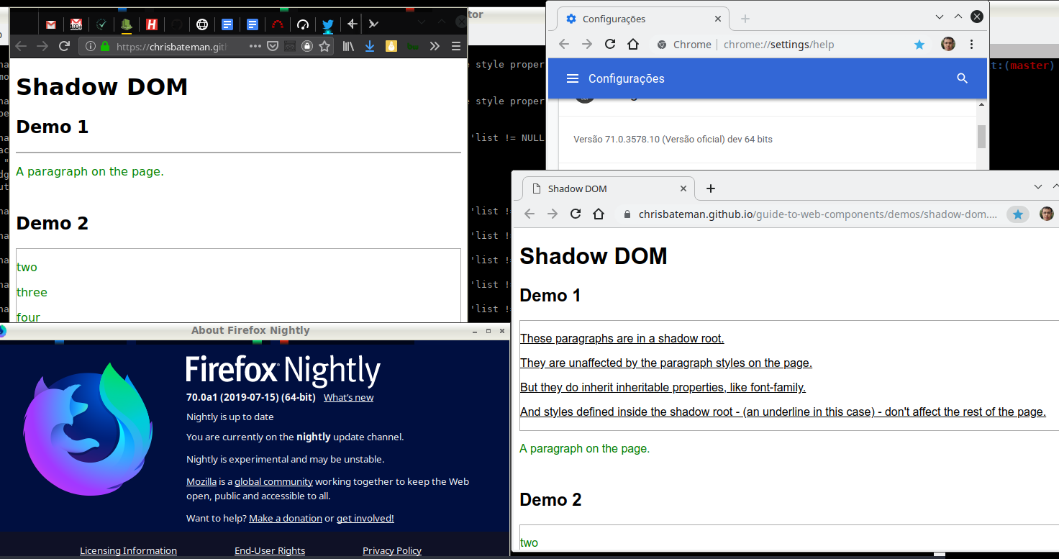Screen dimensions: 1059x559
Task: Reload the Shadow DOM page in Chrome
Action: coord(575,214)
